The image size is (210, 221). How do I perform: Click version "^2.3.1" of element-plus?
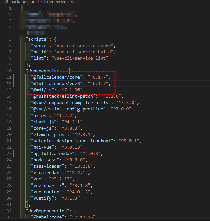(83, 135)
